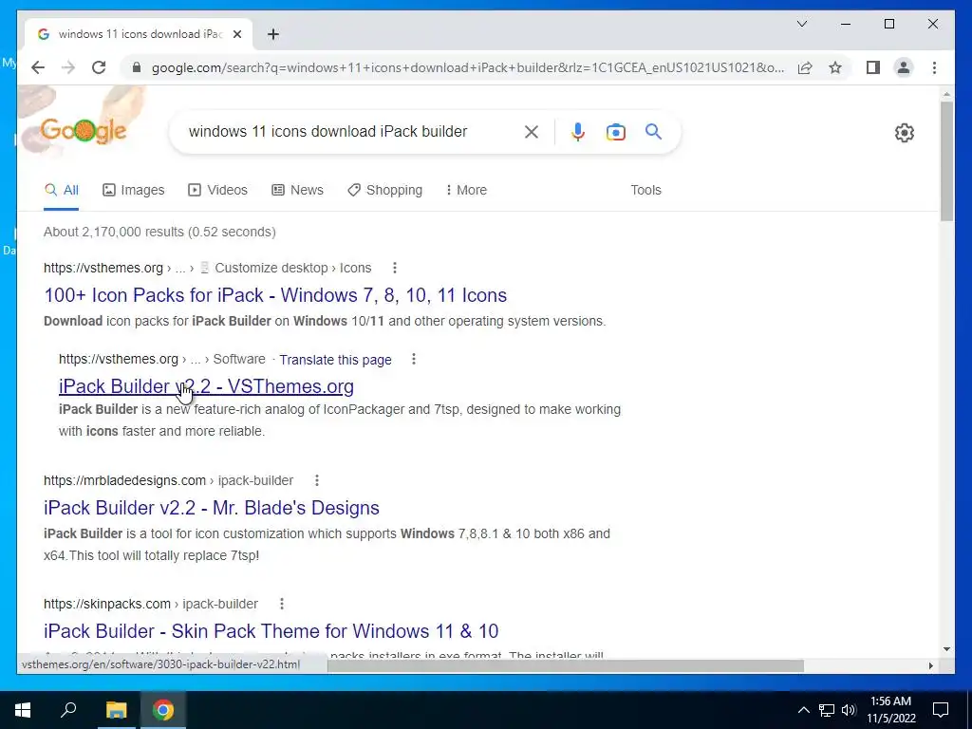The width and height of the screenshot is (972, 729).
Task: Open the Windows notification center
Action: pos(941,710)
